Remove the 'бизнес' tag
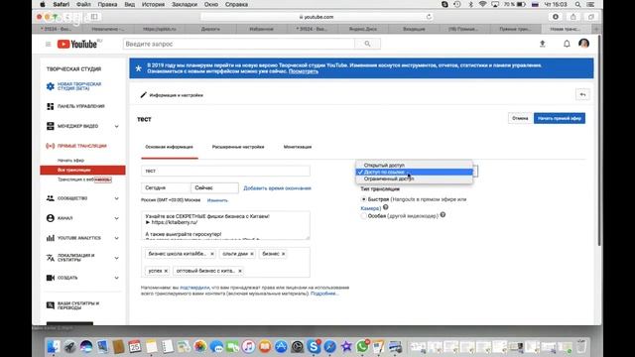635x357 pixels. (x=283, y=254)
